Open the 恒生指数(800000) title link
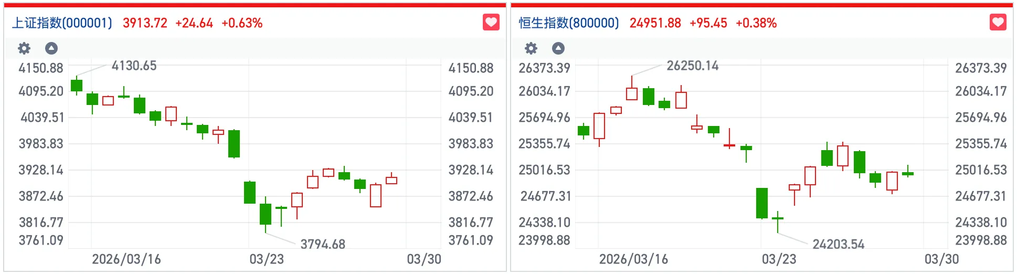 (x=569, y=23)
